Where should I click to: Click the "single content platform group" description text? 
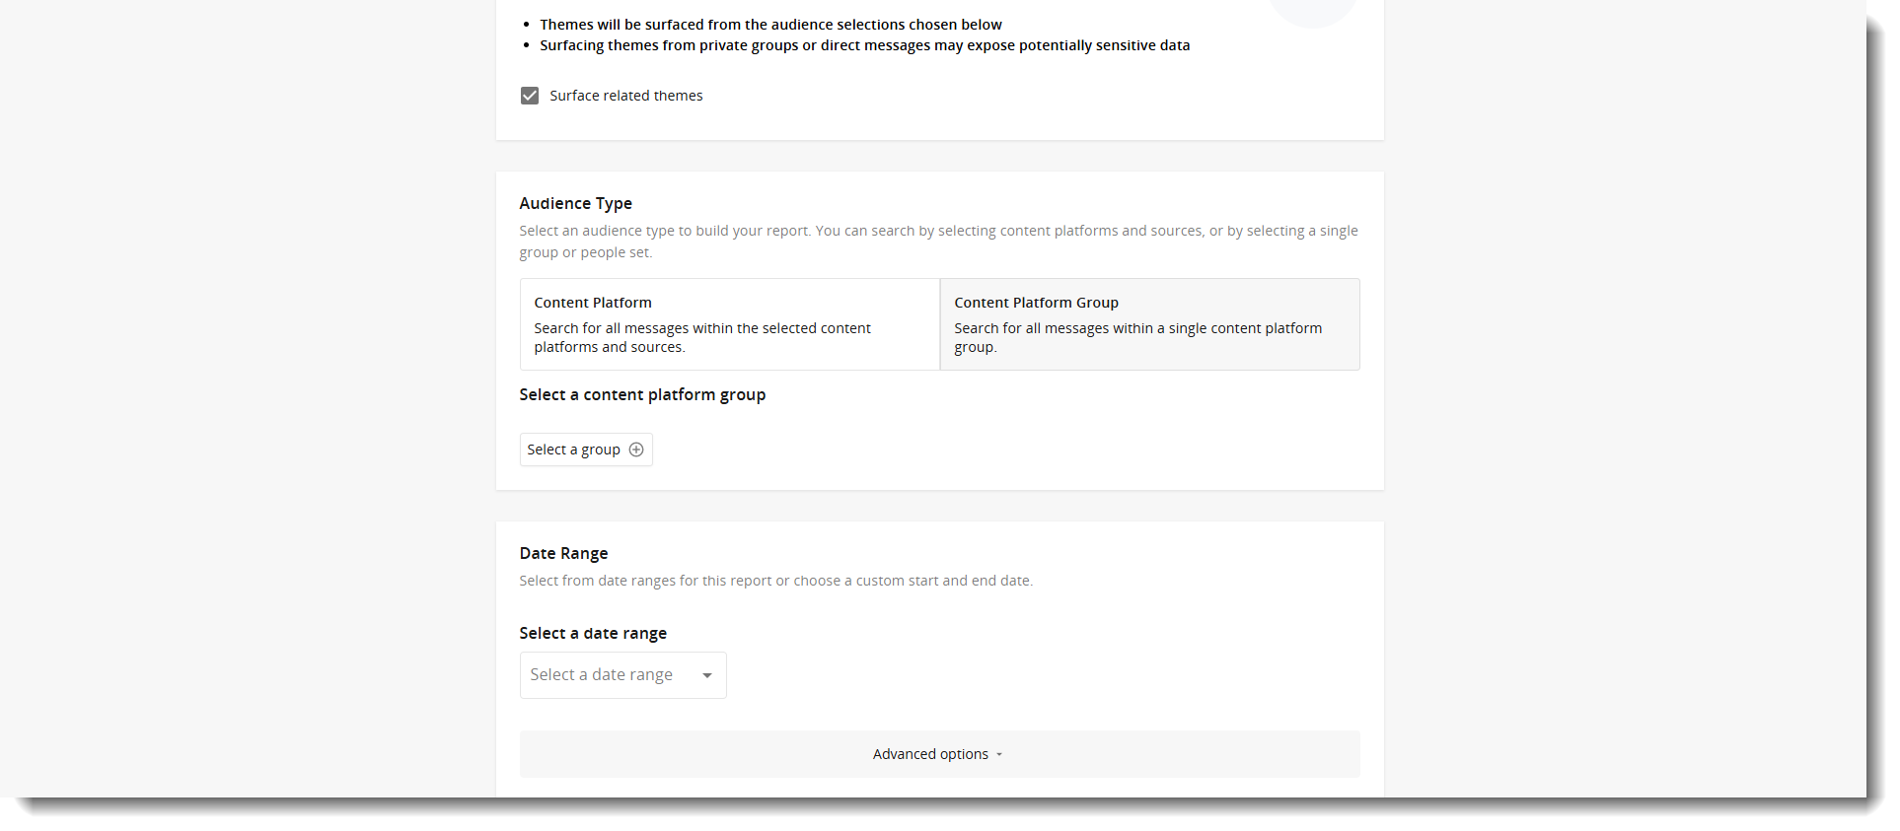1137,337
